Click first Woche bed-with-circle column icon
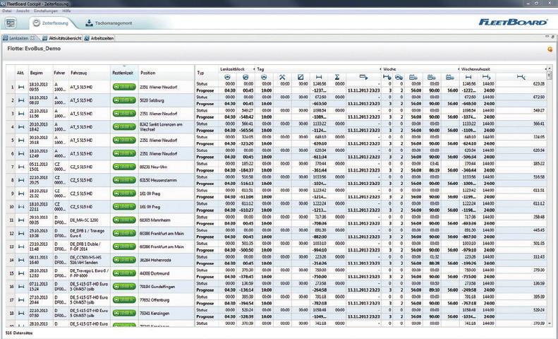Screen dimensions: 558x339 [x=387, y=77]
